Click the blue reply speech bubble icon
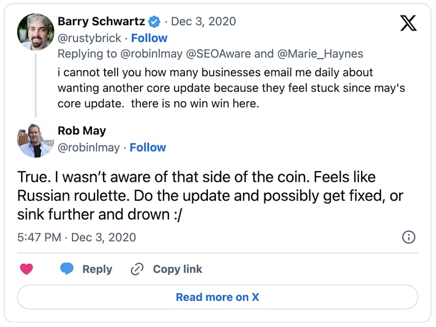This screenshot has height=327, width=436. 67,269
